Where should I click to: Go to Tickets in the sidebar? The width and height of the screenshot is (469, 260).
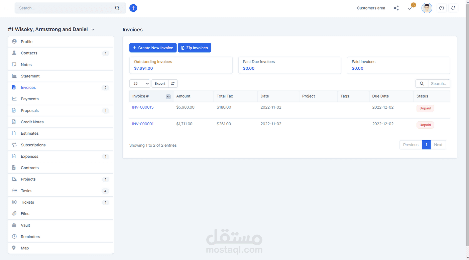[x=61, y=202]
